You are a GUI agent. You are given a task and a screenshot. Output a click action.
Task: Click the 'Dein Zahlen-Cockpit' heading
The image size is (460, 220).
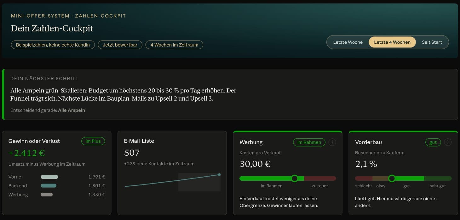point(52,28)
